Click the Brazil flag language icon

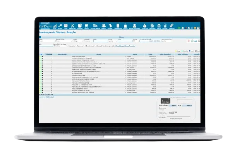coord(179,28)
